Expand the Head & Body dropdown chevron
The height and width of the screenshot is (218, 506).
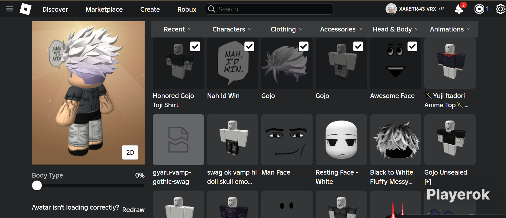coord(417,29)
